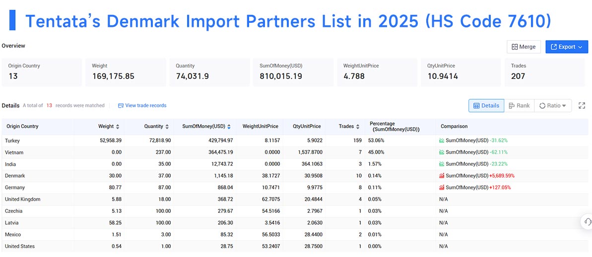The width and height of the screenshot is (592, 257).
Task: Click Germany's comparison value +127.05%
Action: (x=499, y=188)
